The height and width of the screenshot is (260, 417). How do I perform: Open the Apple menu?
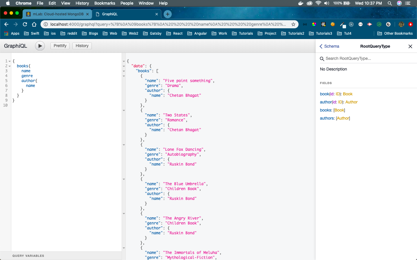coord(8,3)
